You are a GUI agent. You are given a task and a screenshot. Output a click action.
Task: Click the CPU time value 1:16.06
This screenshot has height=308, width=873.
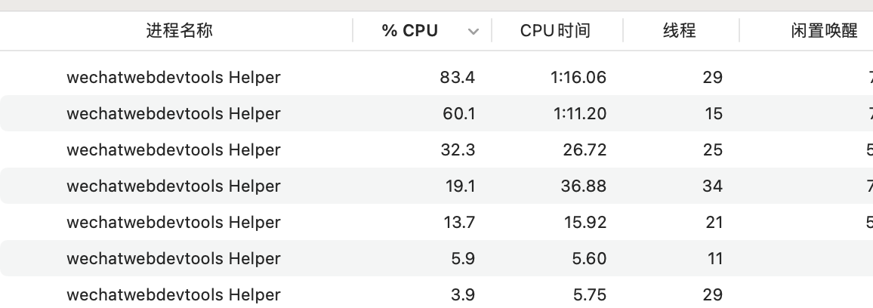pos(579,77)
